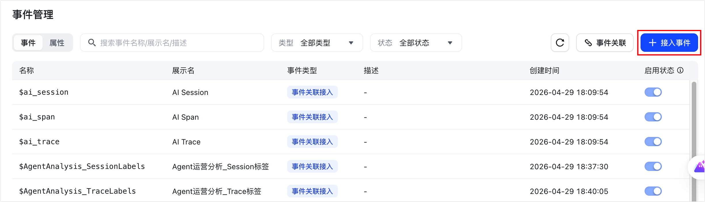Image resolution: width=705 pixels, height=202 pixels.
Task: Focus the 搜索事件名称 search field
Action: (172, 43)
